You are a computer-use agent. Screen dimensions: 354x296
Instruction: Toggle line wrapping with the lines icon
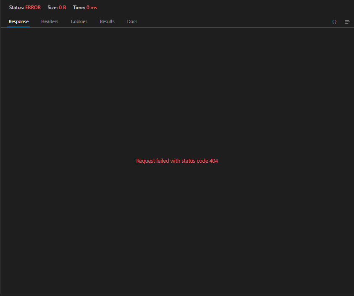(347, 21)
